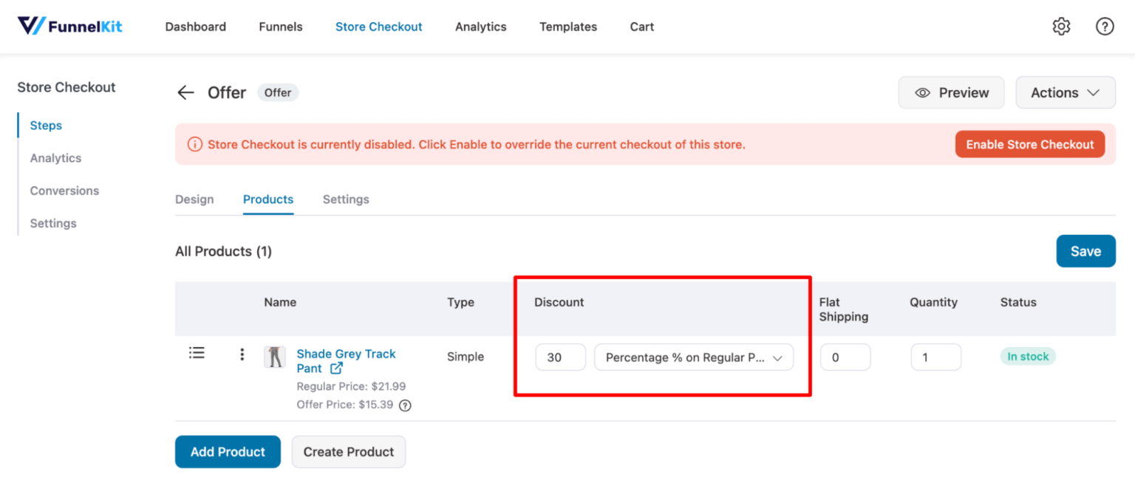Click the tooltip icon beside Offer Price
Image resolution: width=1135 pixels, height=494 pixels.
pos(404,405)
